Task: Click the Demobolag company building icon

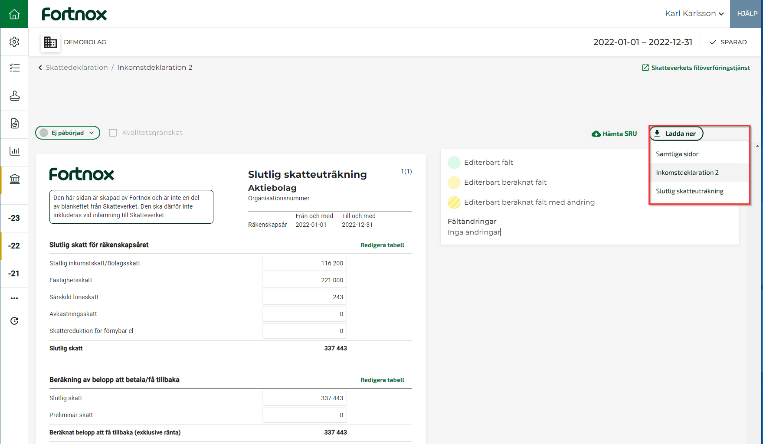Action: (50, 42)
